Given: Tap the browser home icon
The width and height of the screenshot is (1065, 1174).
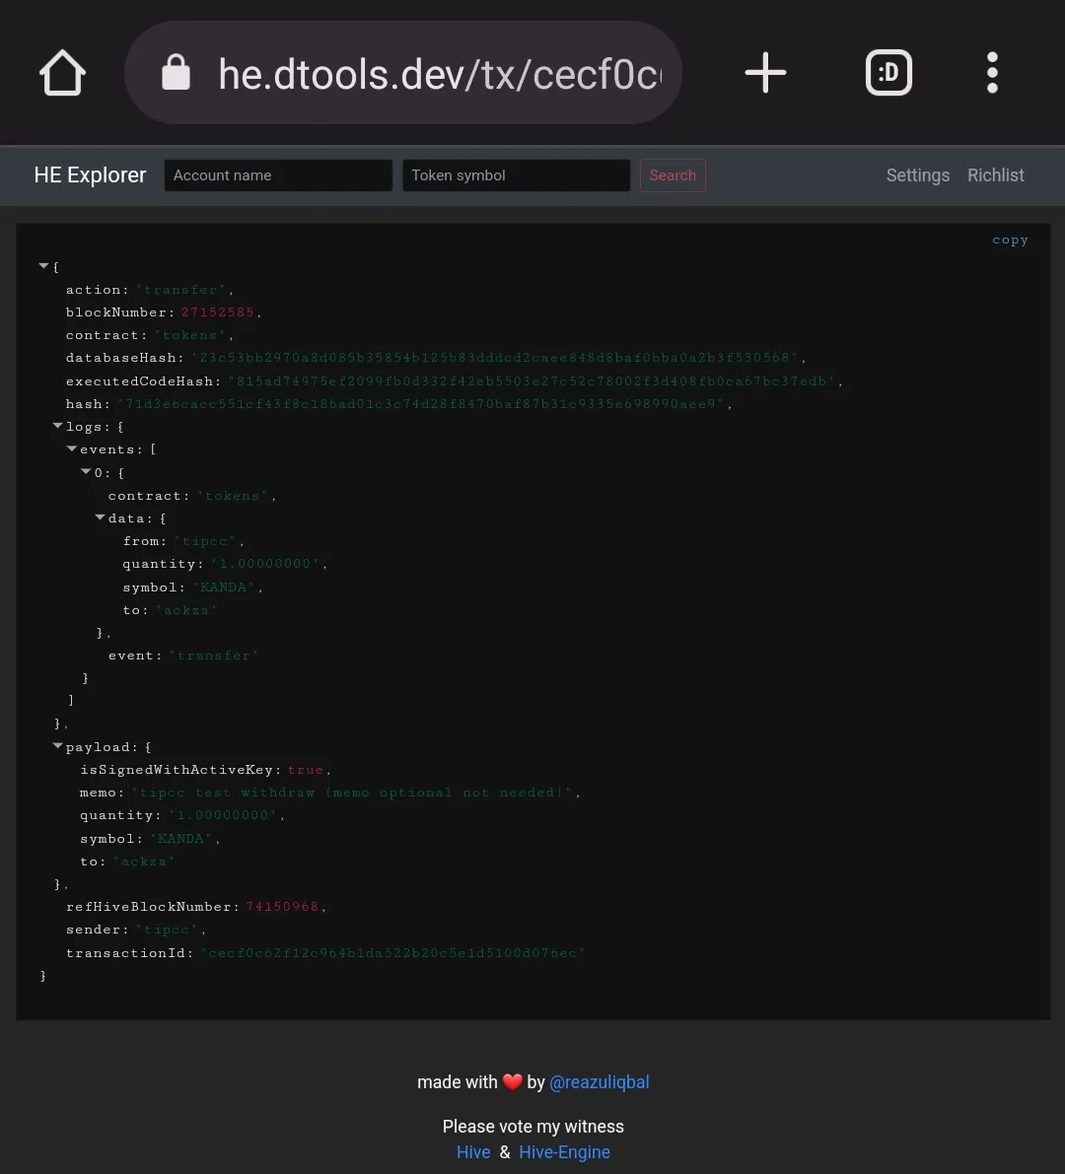Looking at the screenshot, I should pyautogui.click(x=62, y=73).
